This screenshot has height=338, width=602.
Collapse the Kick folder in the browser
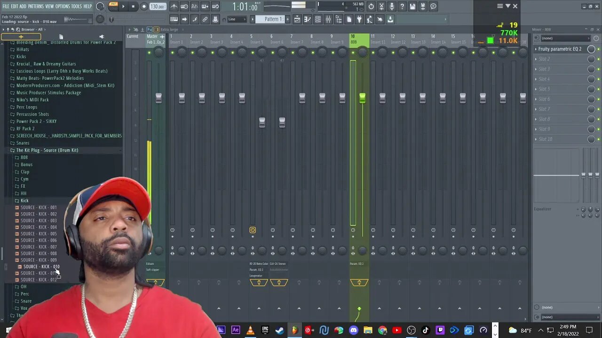coord(24,200)
